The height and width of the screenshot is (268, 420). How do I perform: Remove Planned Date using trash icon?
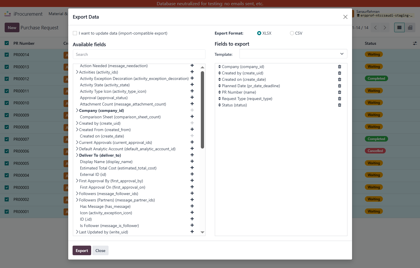pyautogui.click(x=340, y=86)
